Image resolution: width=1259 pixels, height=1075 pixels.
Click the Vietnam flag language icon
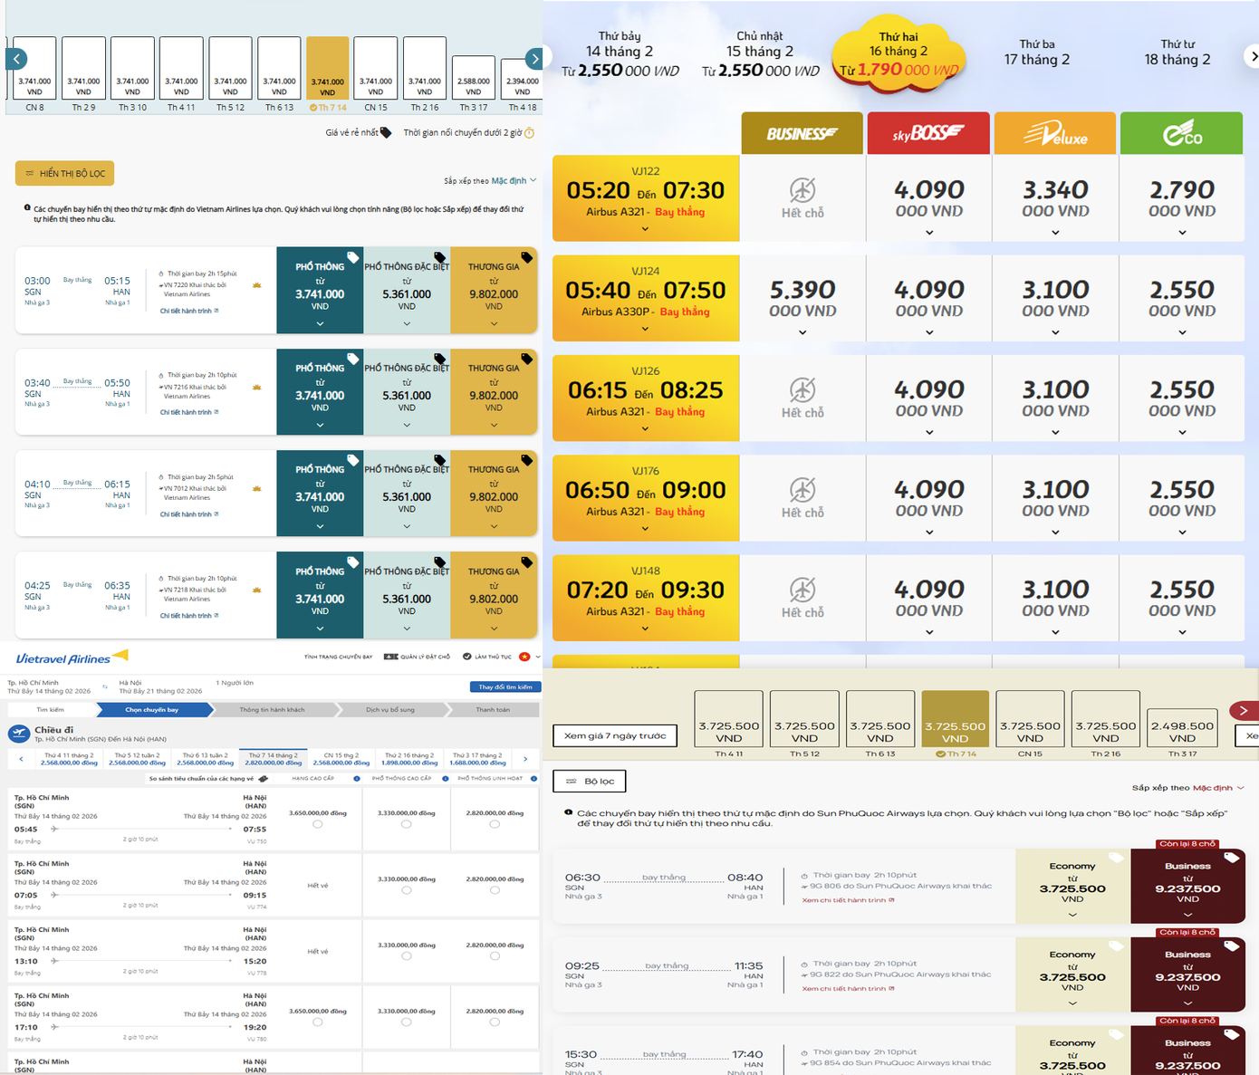pyautogui.click(x=524, y=657)
